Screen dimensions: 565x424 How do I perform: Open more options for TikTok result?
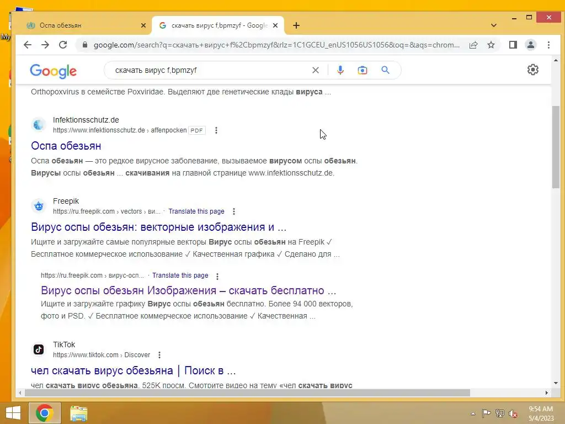(159, 355)
